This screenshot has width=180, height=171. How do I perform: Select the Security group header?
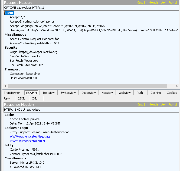tap(11, 48)
